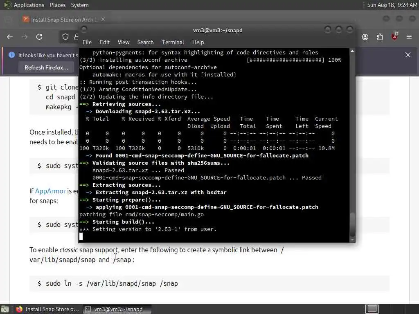Screen dimensions: 419x314
Task: Click 'patching file cmd/snap-seccomp/main.go' line
Action: click(x=141, y=214)
